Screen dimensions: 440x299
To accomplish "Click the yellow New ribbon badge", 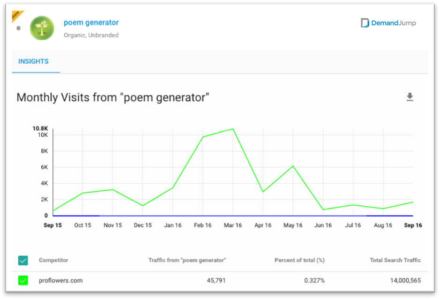I will pyautogui.click(x=17, y=15).
